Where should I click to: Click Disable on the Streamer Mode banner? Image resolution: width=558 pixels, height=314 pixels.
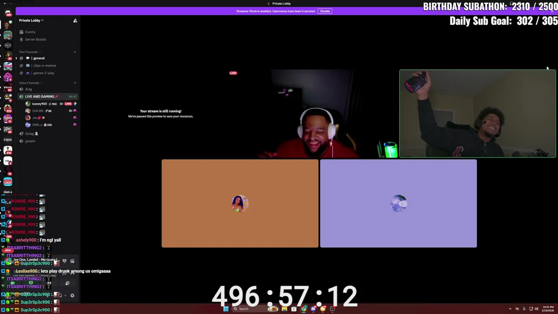pos(325,11)
